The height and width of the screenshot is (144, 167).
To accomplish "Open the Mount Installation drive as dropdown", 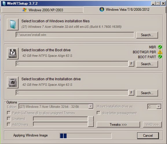I will (x=159, y=107).
